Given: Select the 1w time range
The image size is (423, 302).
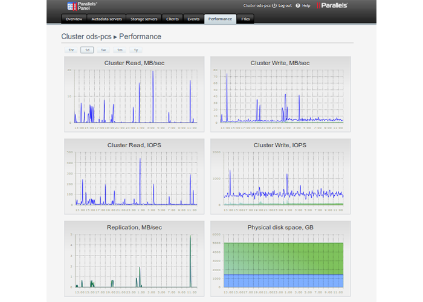Looking at the screenshot, I should 103,50.
